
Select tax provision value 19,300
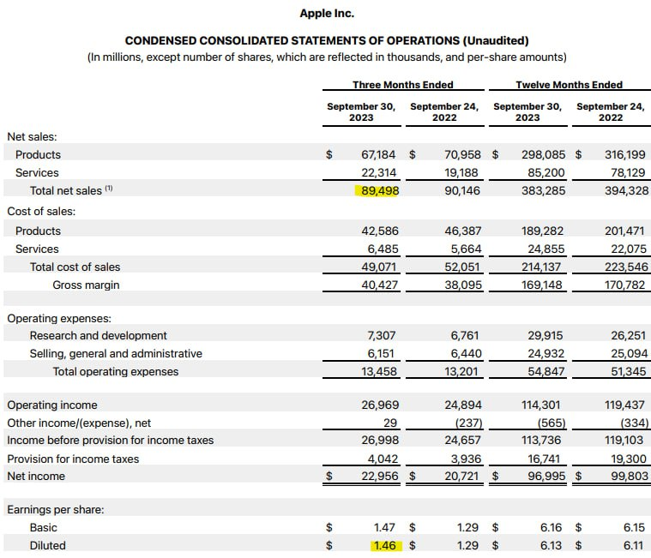coord(629,459)
